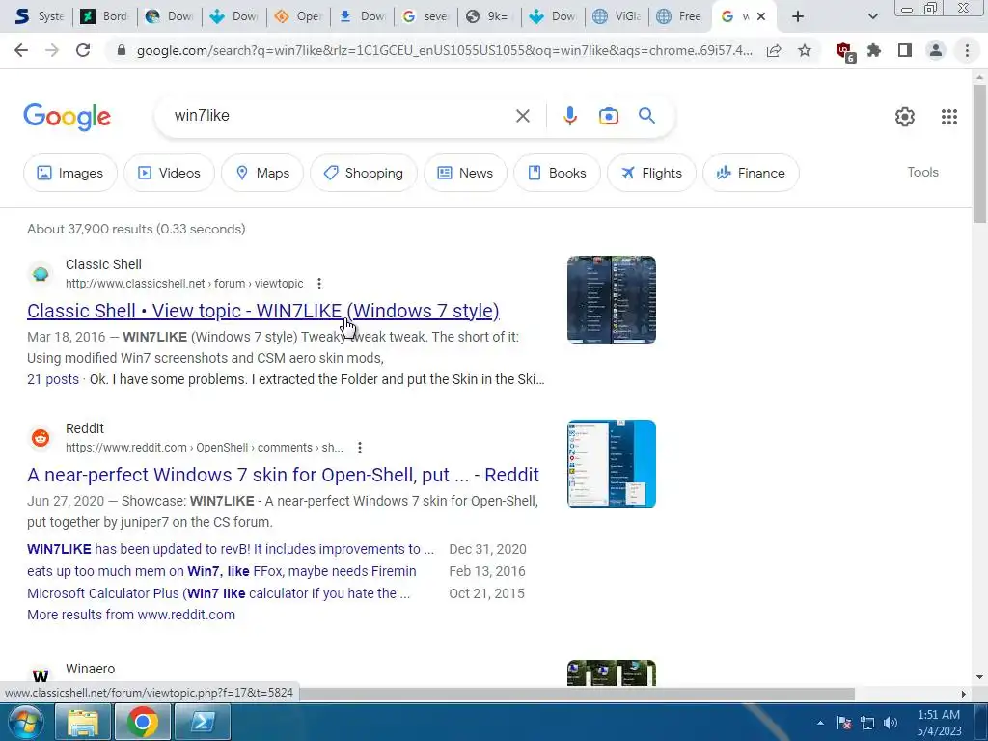Open the 21 posts link
Screen dimensions: 988x741
(53, 379)
